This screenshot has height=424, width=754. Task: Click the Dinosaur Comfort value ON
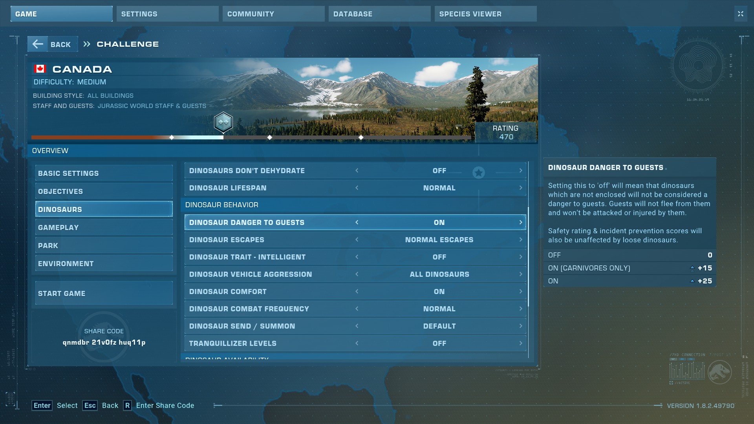tap(439, 291)
